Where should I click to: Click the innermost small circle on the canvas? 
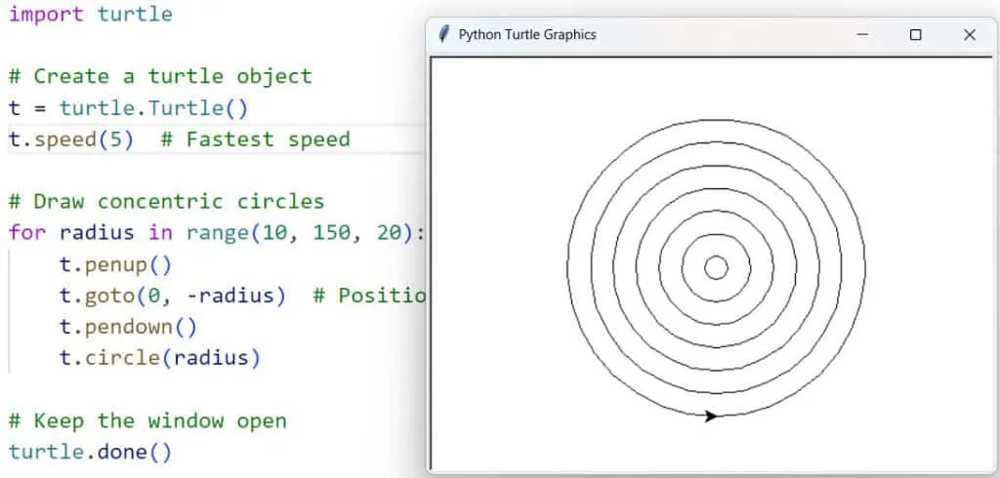[716, 267]
